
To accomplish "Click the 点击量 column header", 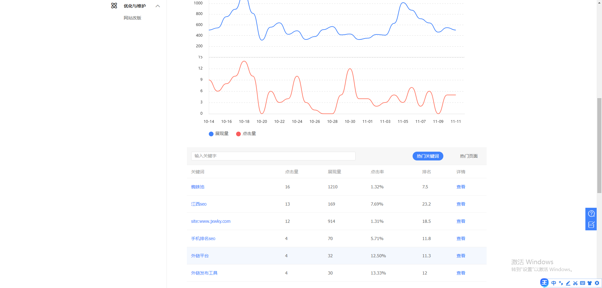I will (292, 172).
